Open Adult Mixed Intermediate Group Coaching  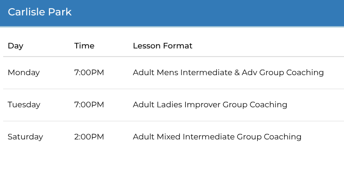pos(217,137)
